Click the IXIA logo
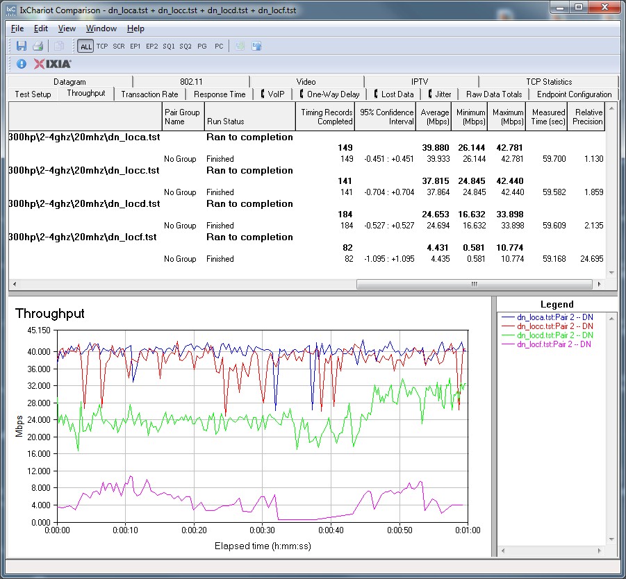 (x=52, y=64)
